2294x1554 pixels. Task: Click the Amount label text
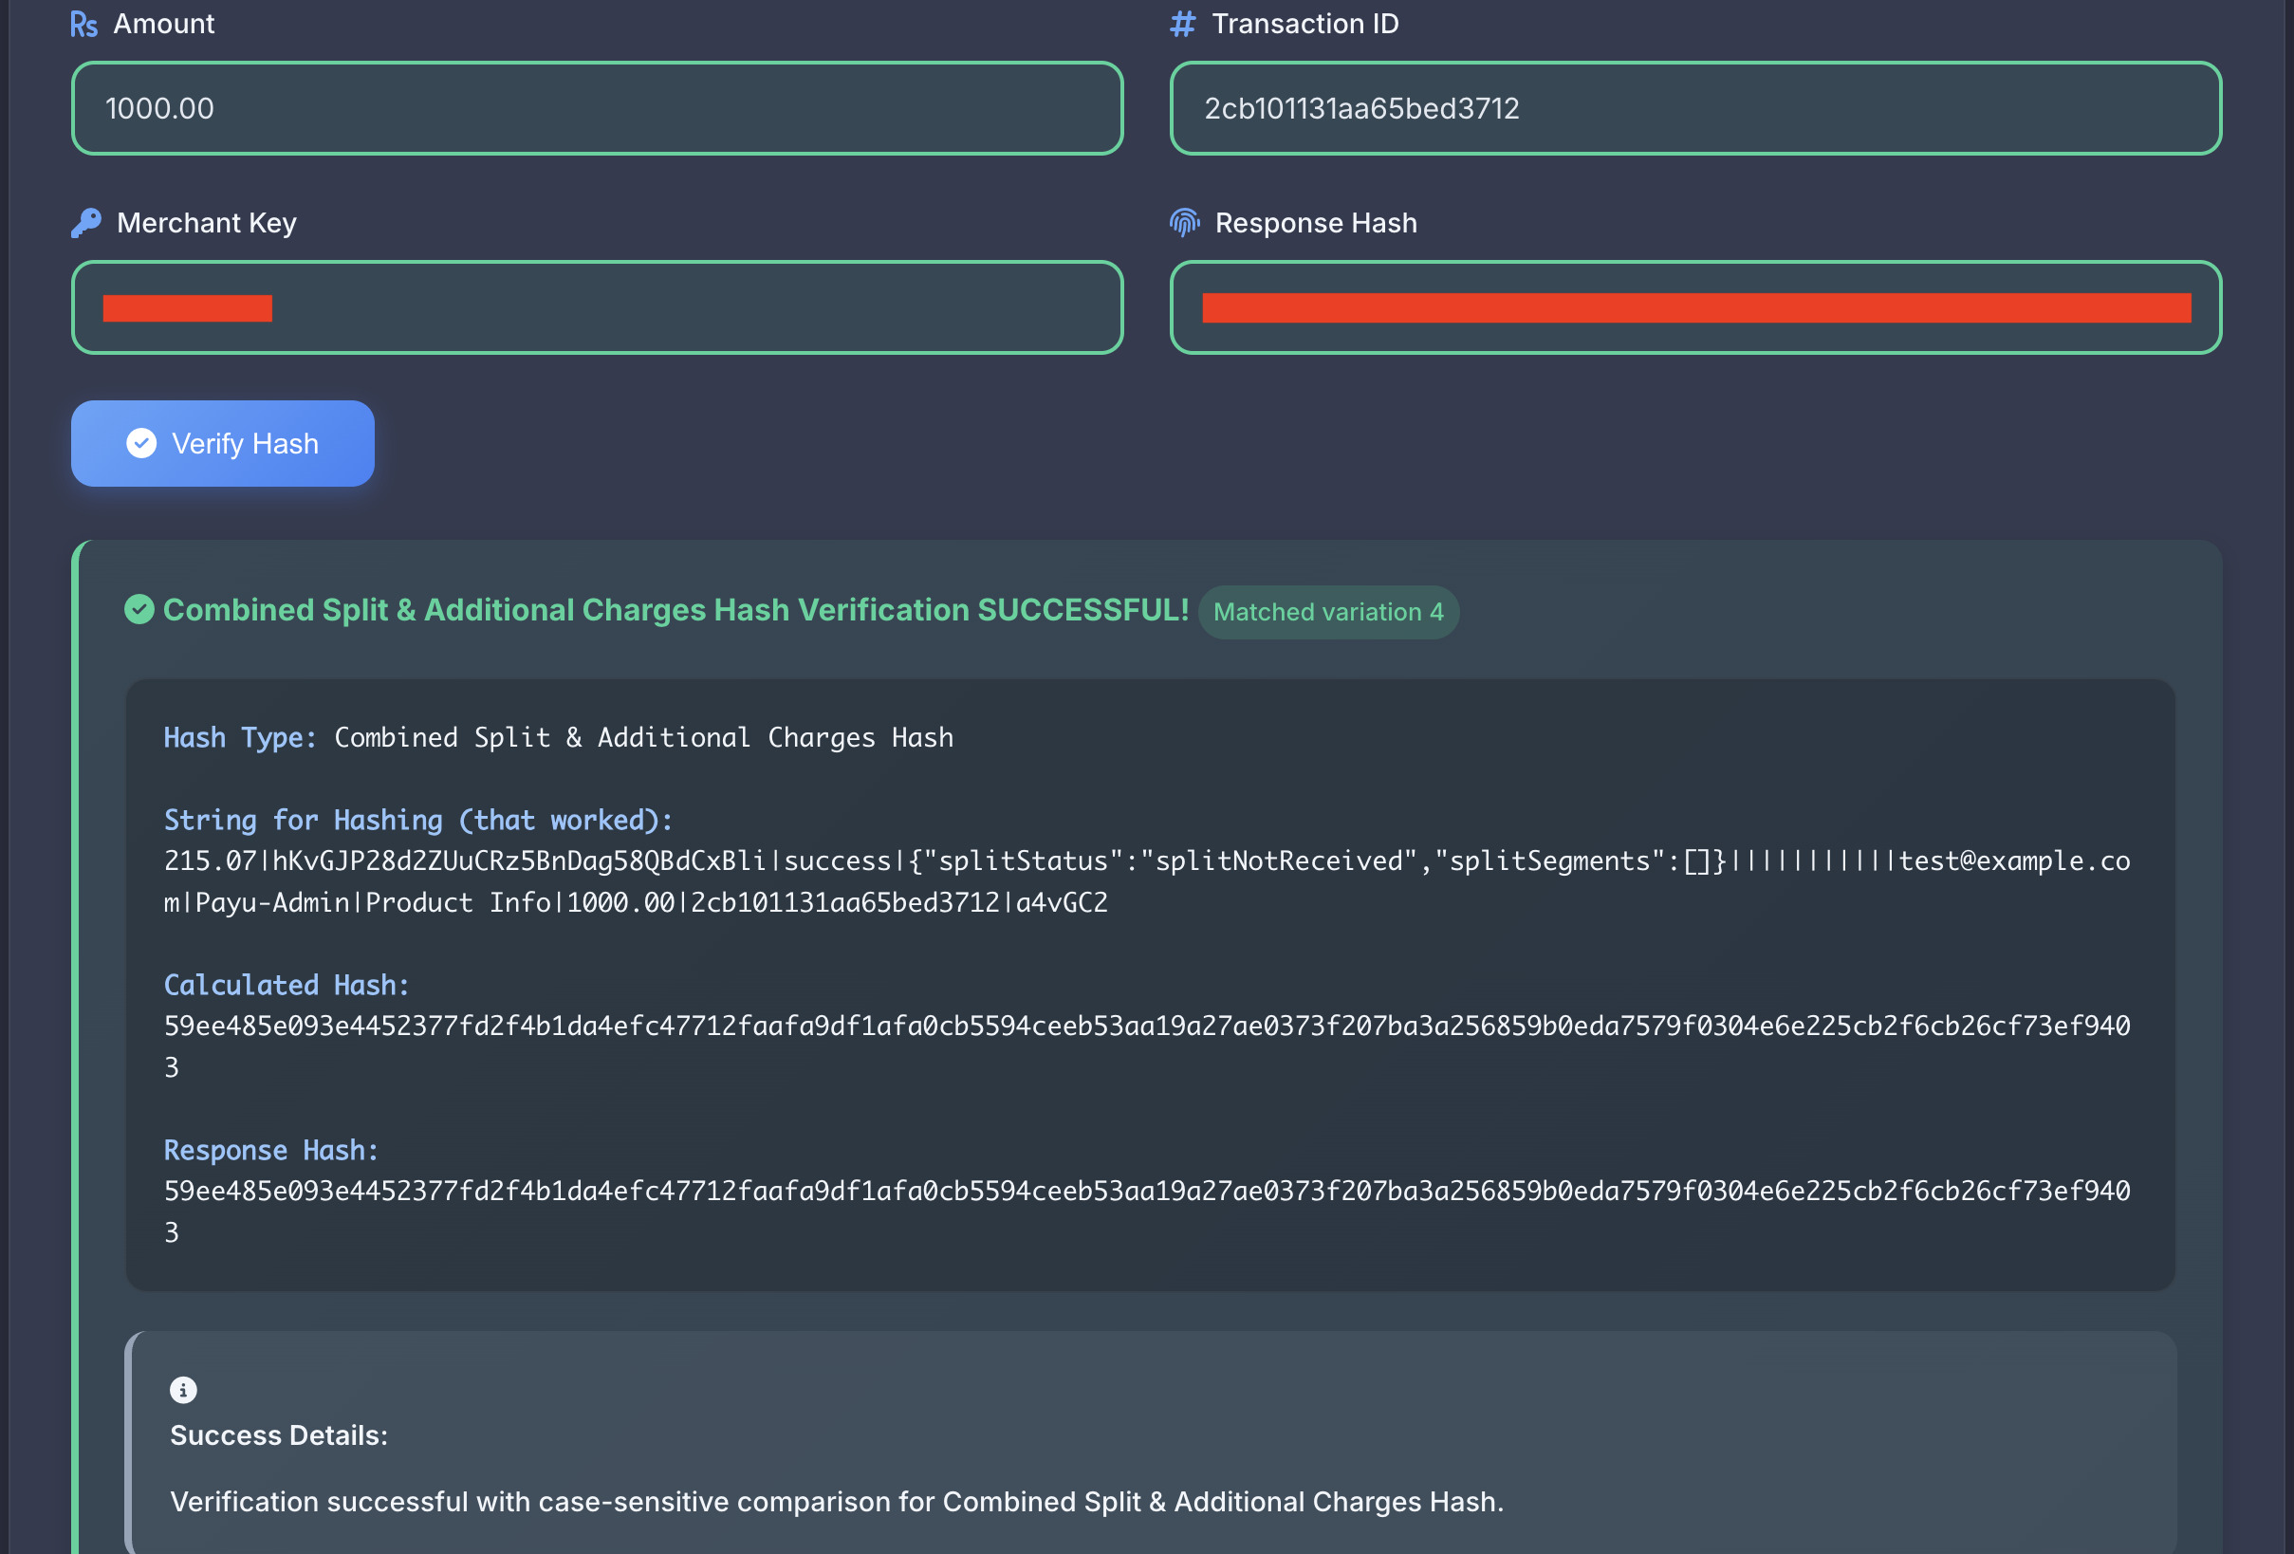(163, 24)
